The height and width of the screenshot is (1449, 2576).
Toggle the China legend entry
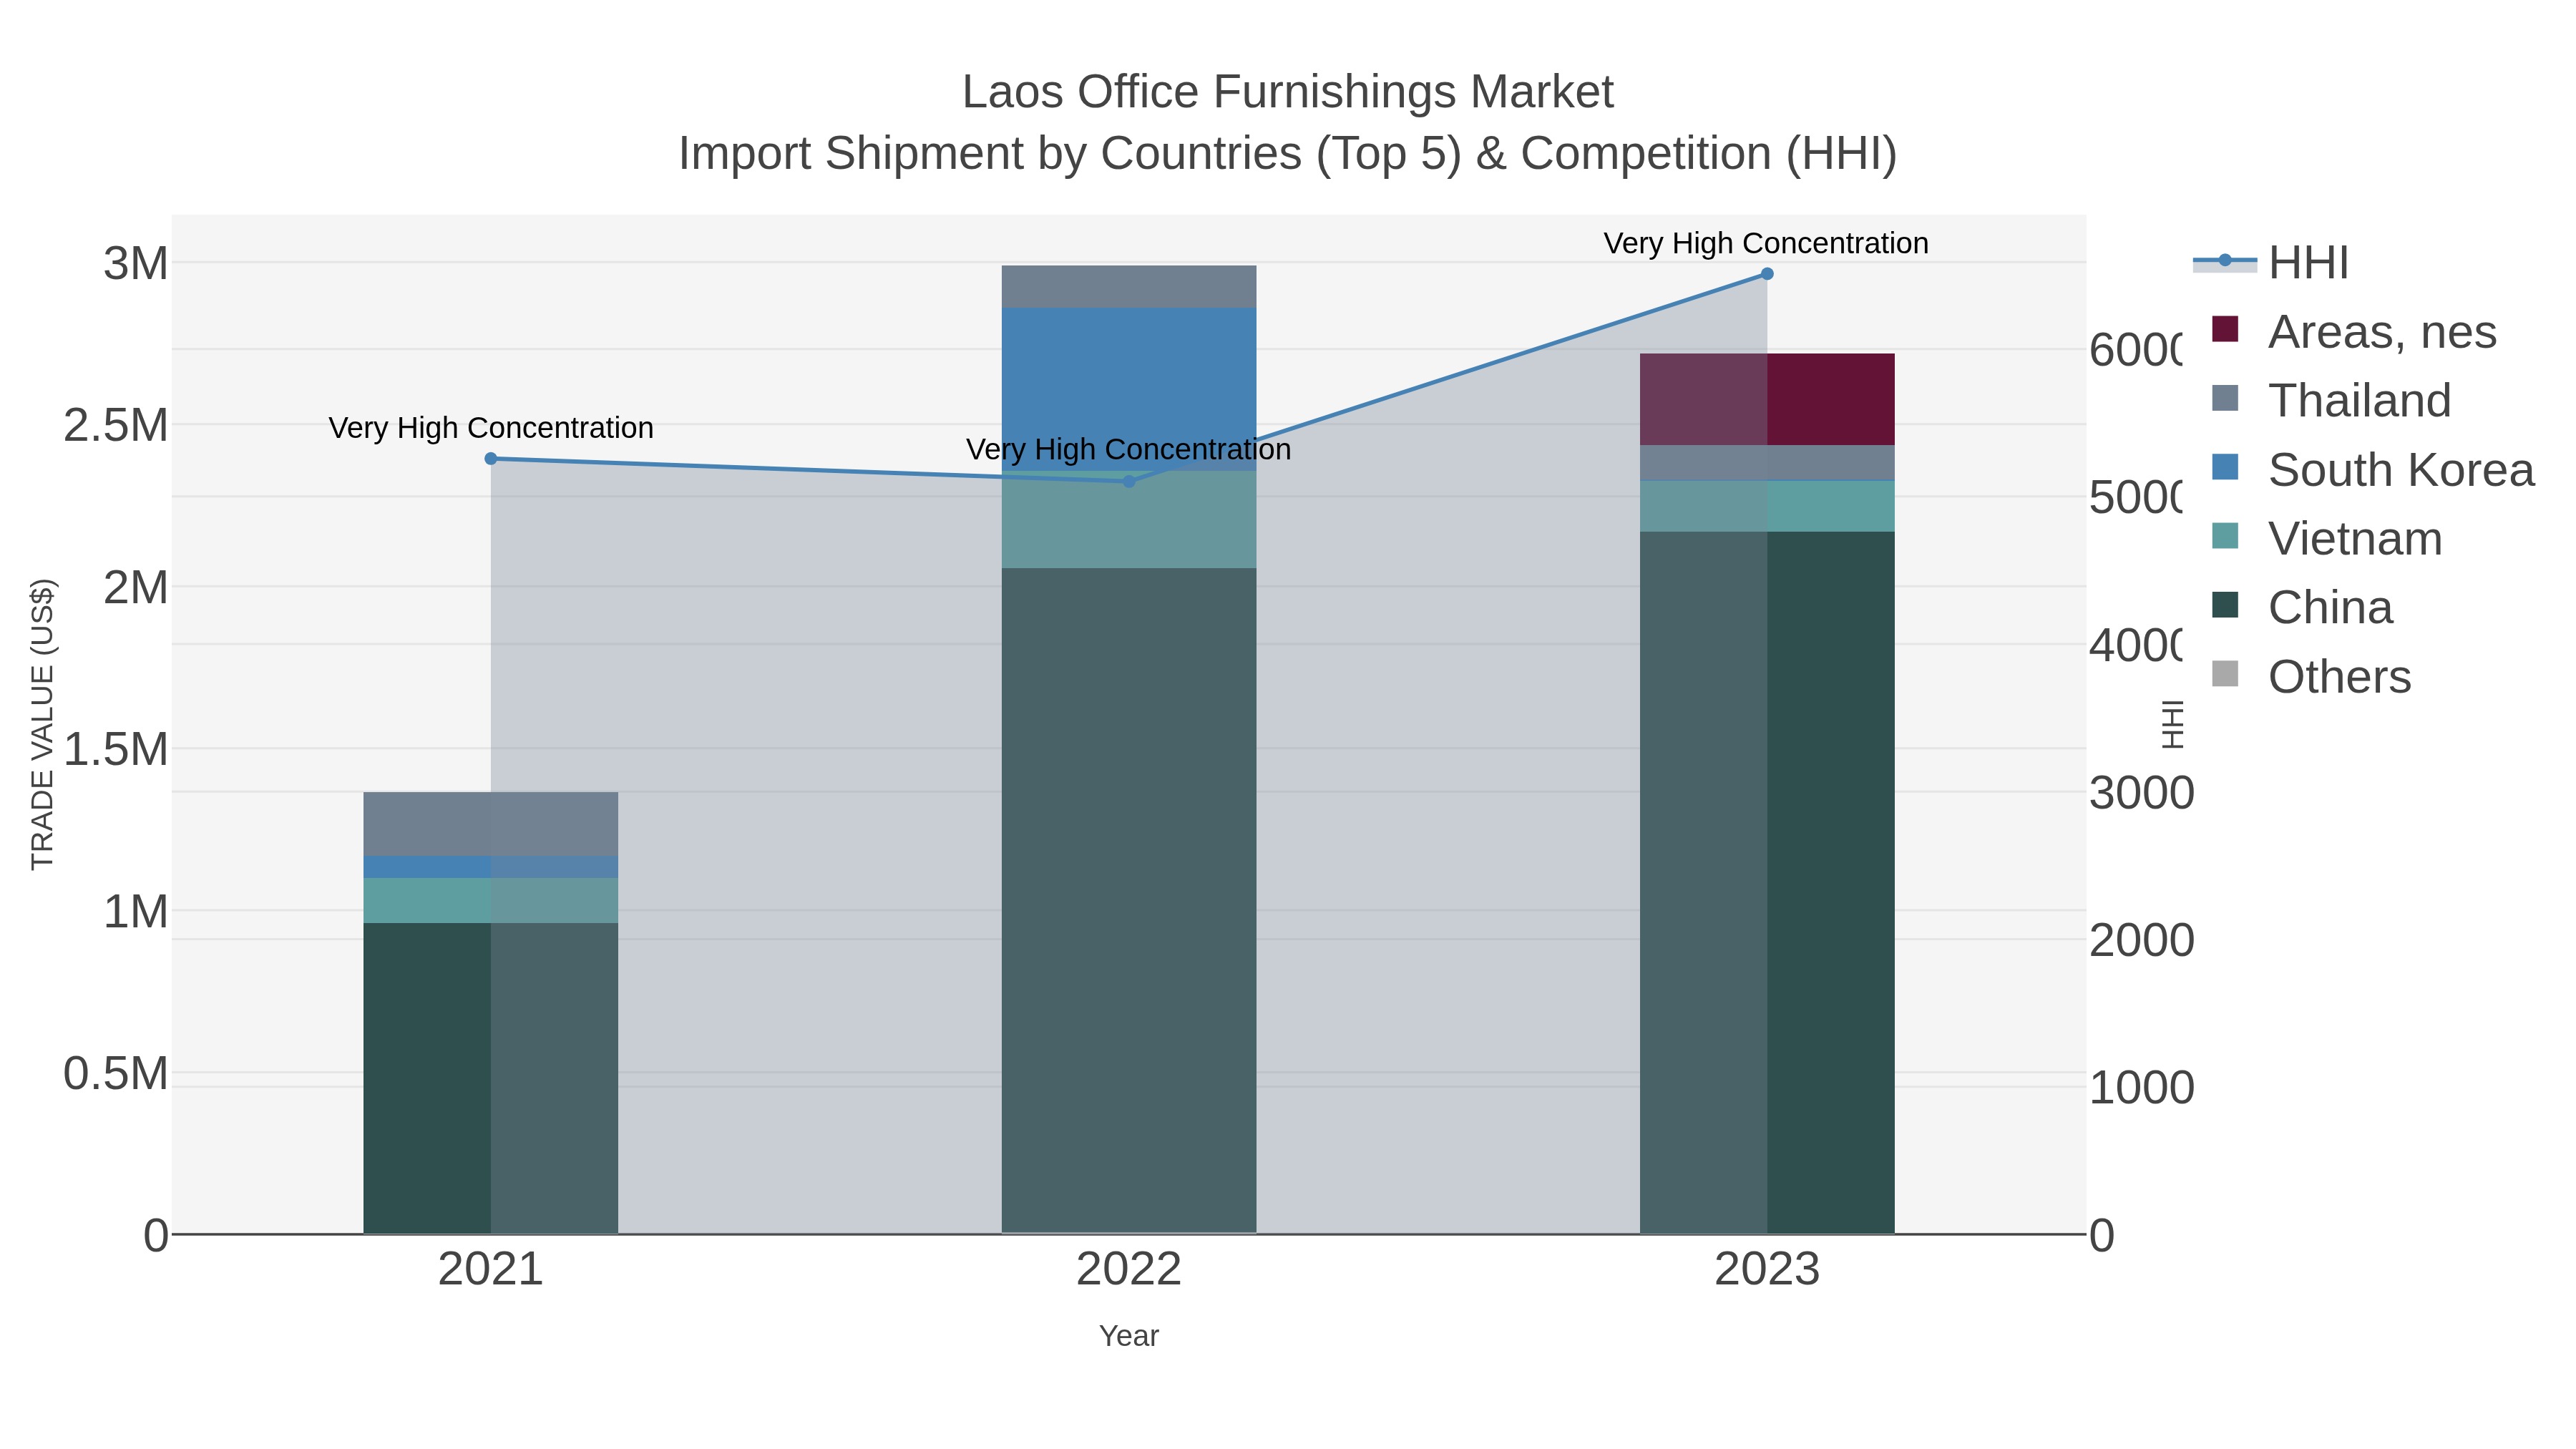click(x=2302, y=607)
